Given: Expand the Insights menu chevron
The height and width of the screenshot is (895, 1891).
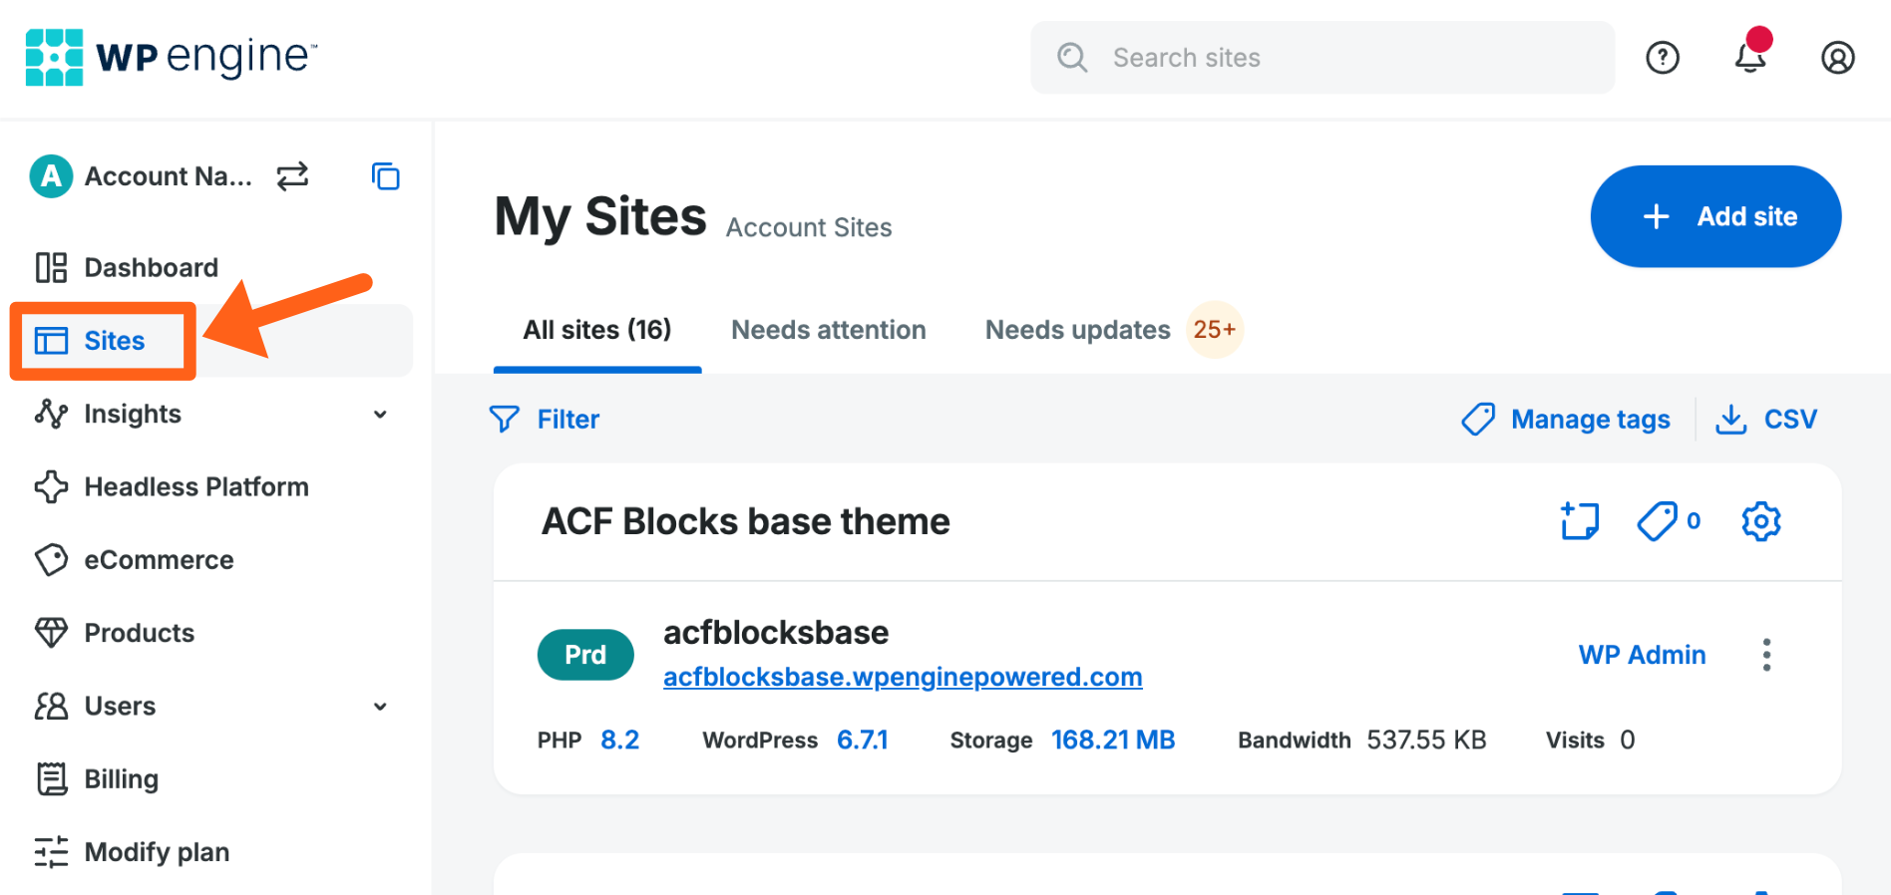Looking at the screenshot, I should click(380, 415).
